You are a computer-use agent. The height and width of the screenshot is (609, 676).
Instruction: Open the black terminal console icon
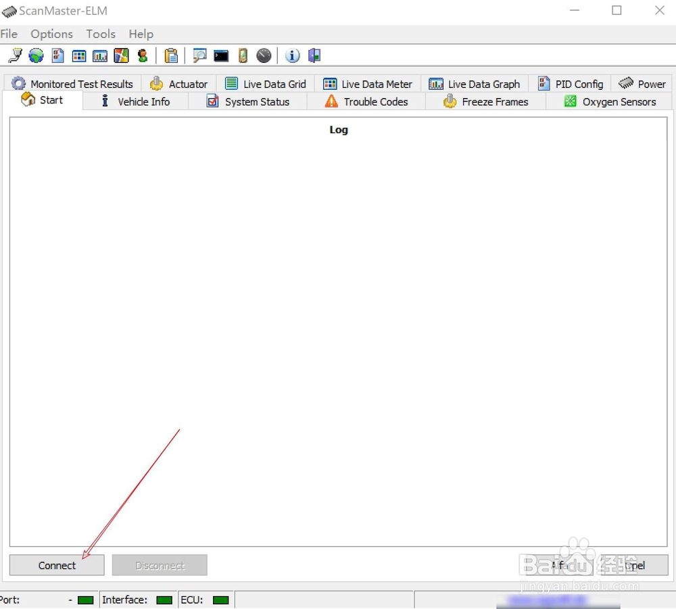point(221,56)
